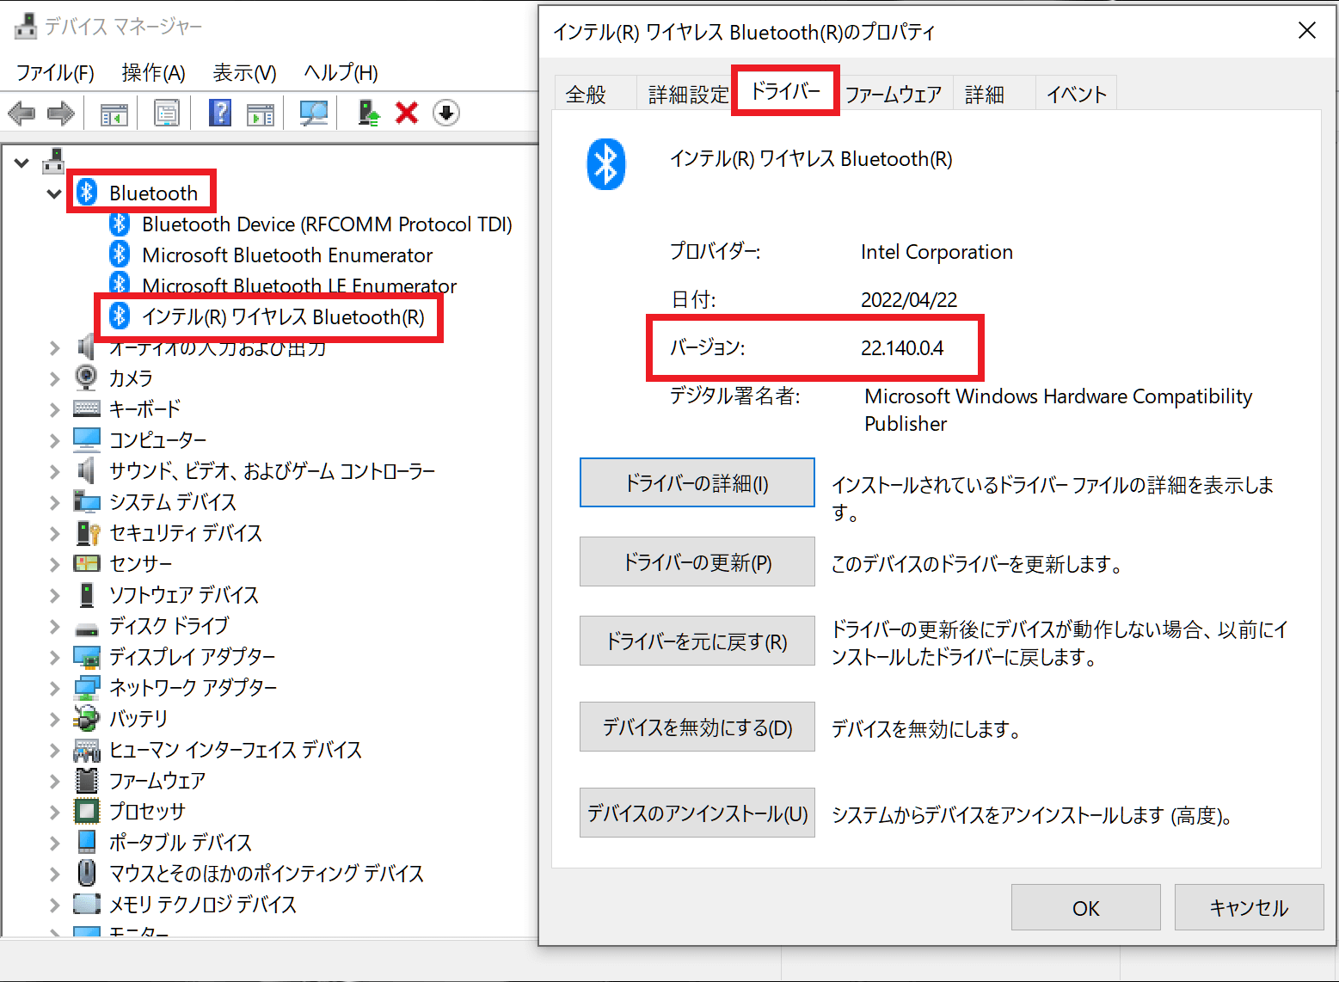Expand the ネットワーク アダプター category
Screen dimensions: 1339x982
click(55, 688)
